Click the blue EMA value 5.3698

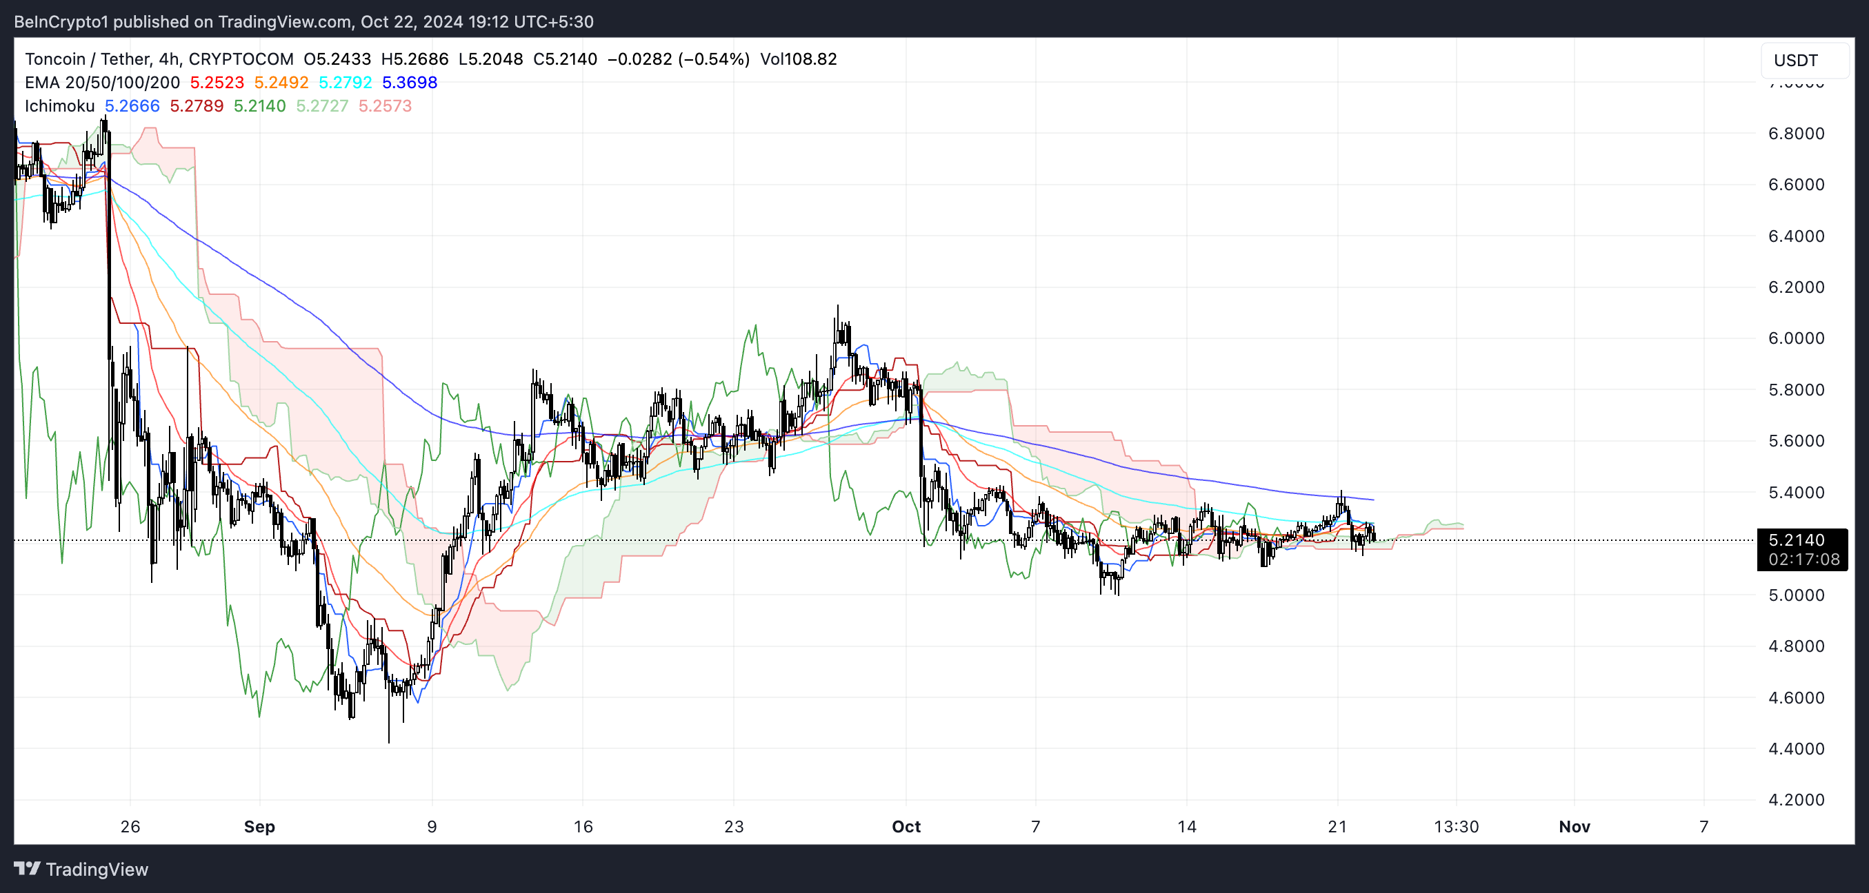click(x=409, y=83)
